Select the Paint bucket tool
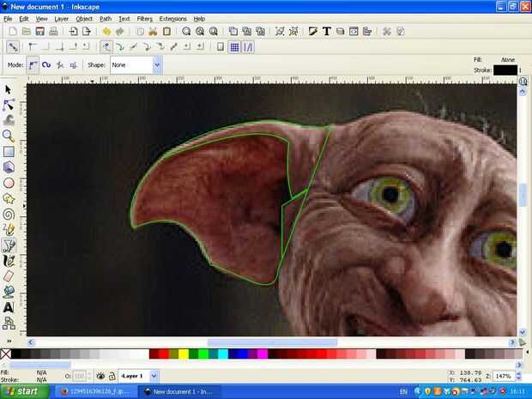Screen dimensions: 532x399 [x=9, y=292]
